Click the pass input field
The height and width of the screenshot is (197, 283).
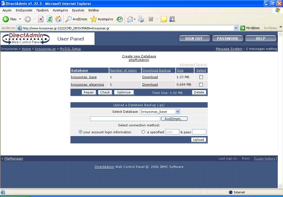199,132
